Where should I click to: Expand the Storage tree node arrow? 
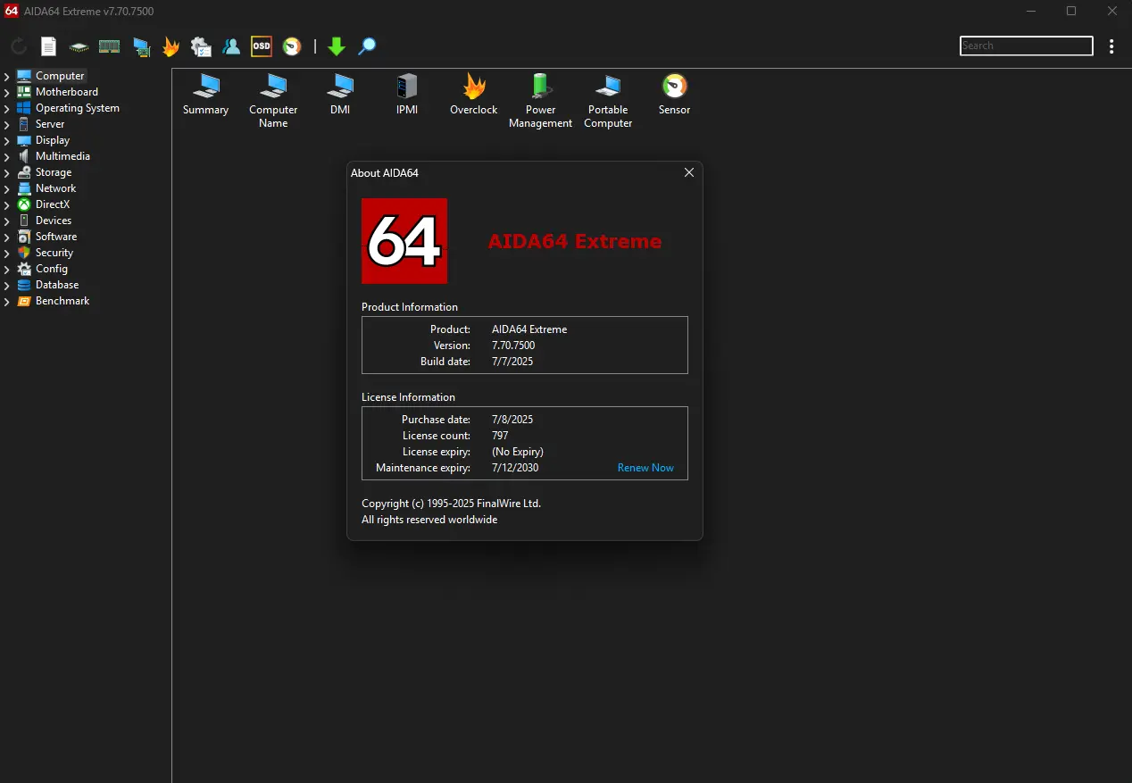pyautogui.click(x=7, y=172)
